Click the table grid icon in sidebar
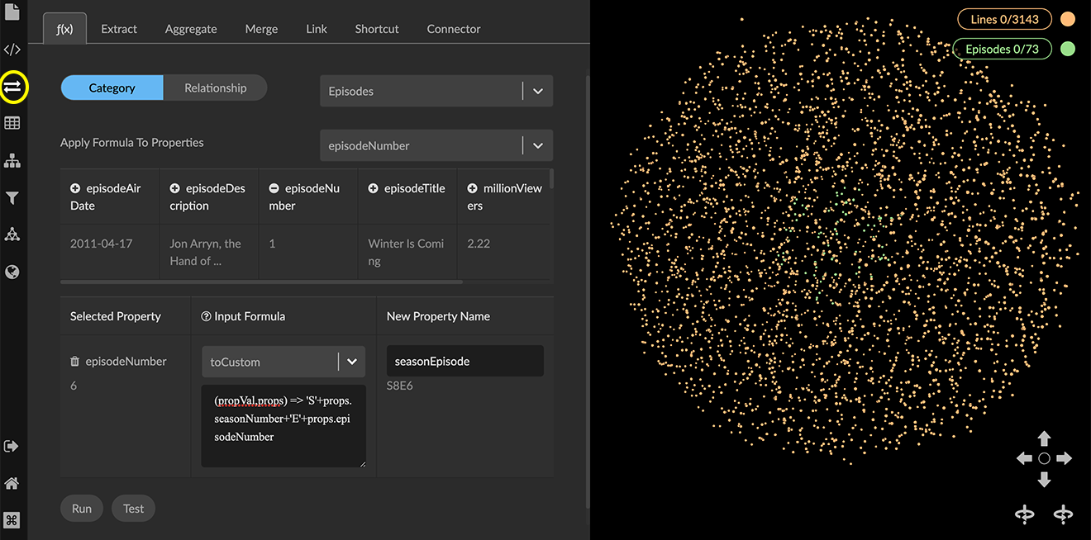The width and height of the screenshot is (1091, 540). click(x=12, y=123)
